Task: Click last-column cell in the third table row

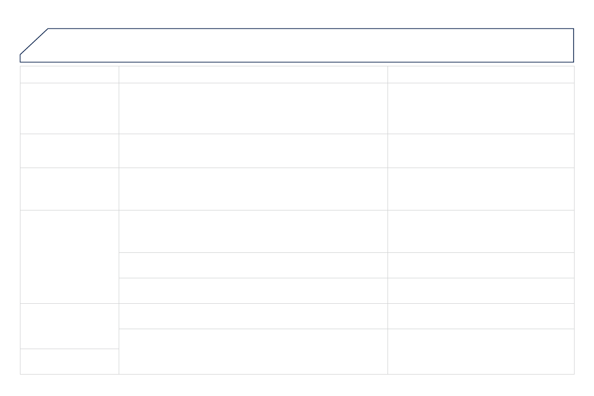Action: tap(480, 151)
